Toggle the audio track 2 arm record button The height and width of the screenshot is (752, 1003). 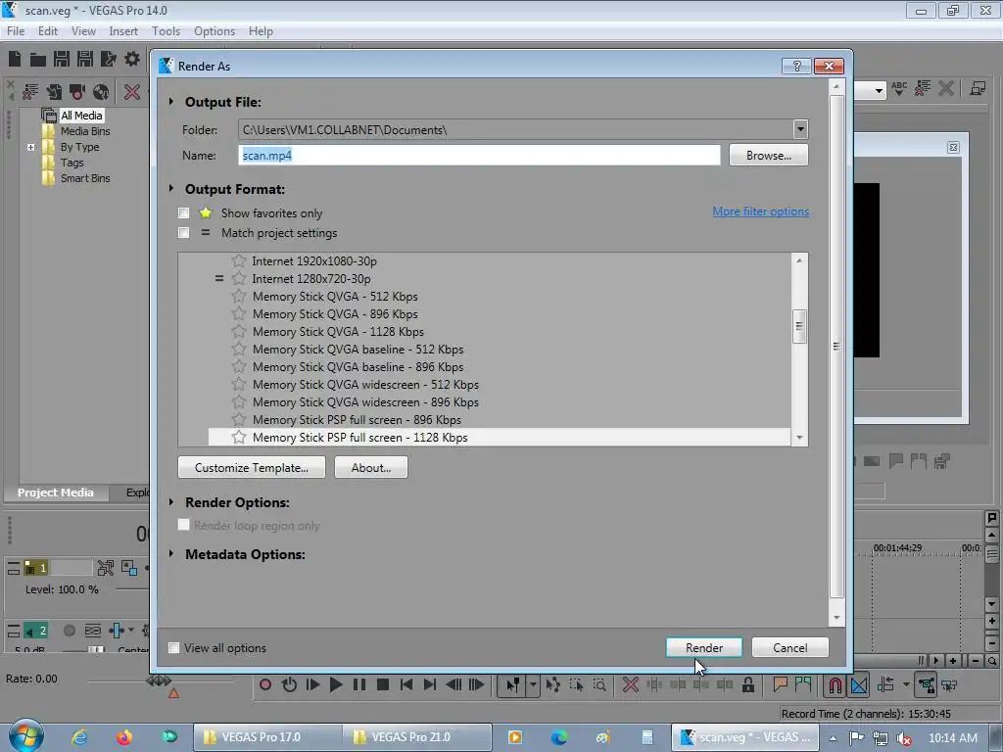(x=70, y=632)
